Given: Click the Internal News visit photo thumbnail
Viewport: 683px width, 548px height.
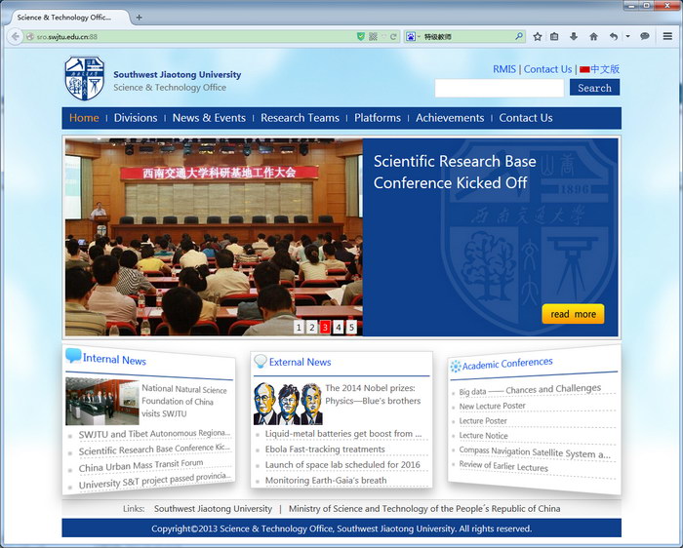Looking at the screenshot, I should [x=101, y=402].
